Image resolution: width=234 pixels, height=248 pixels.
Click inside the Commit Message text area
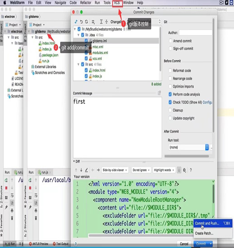[x=117, y=127]
